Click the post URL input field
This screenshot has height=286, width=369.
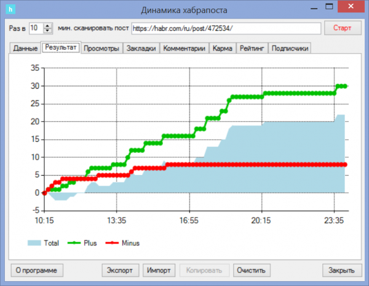pos(226,28)
